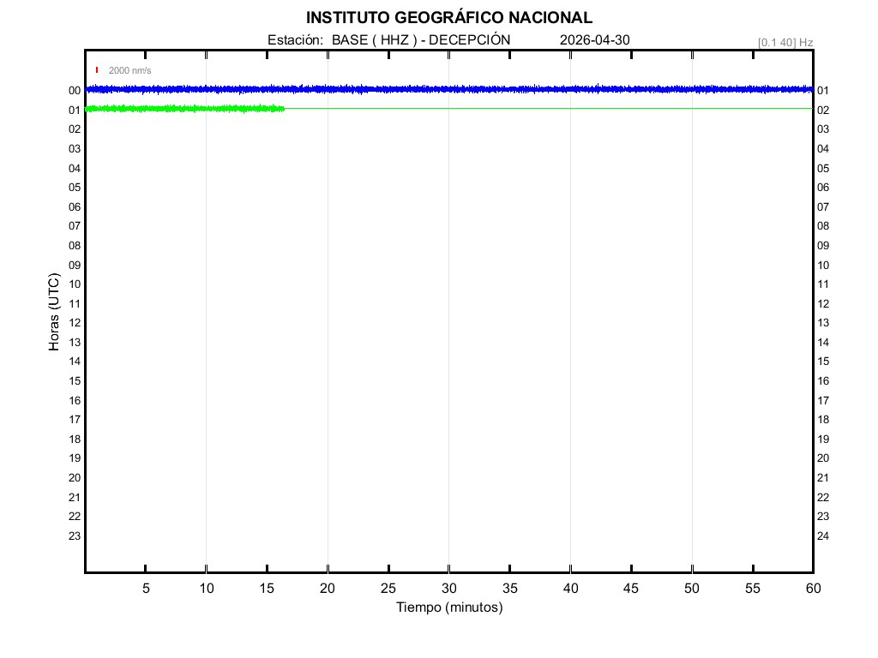878x658 pixels.
Task: Click the date 2026-04-30 label
Action: coord(594,40)
